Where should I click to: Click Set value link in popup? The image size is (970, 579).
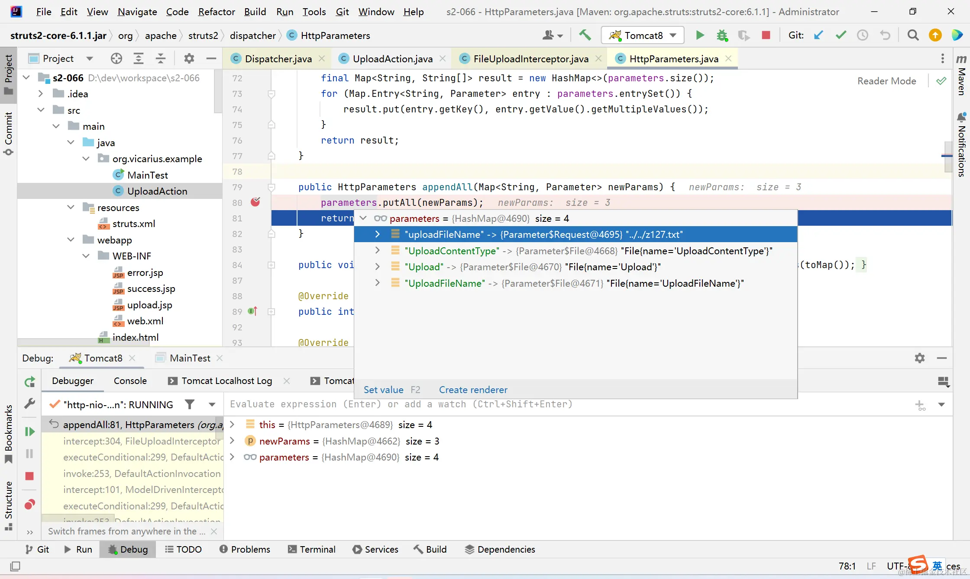[383, 390]
